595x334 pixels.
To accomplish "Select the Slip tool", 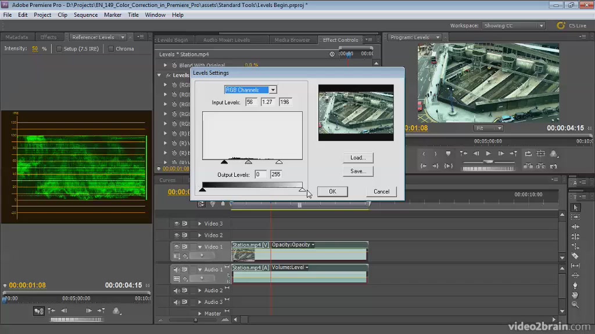I will (575, 266).
